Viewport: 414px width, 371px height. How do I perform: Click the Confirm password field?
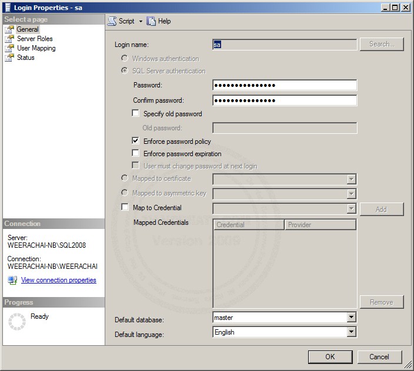285,100
